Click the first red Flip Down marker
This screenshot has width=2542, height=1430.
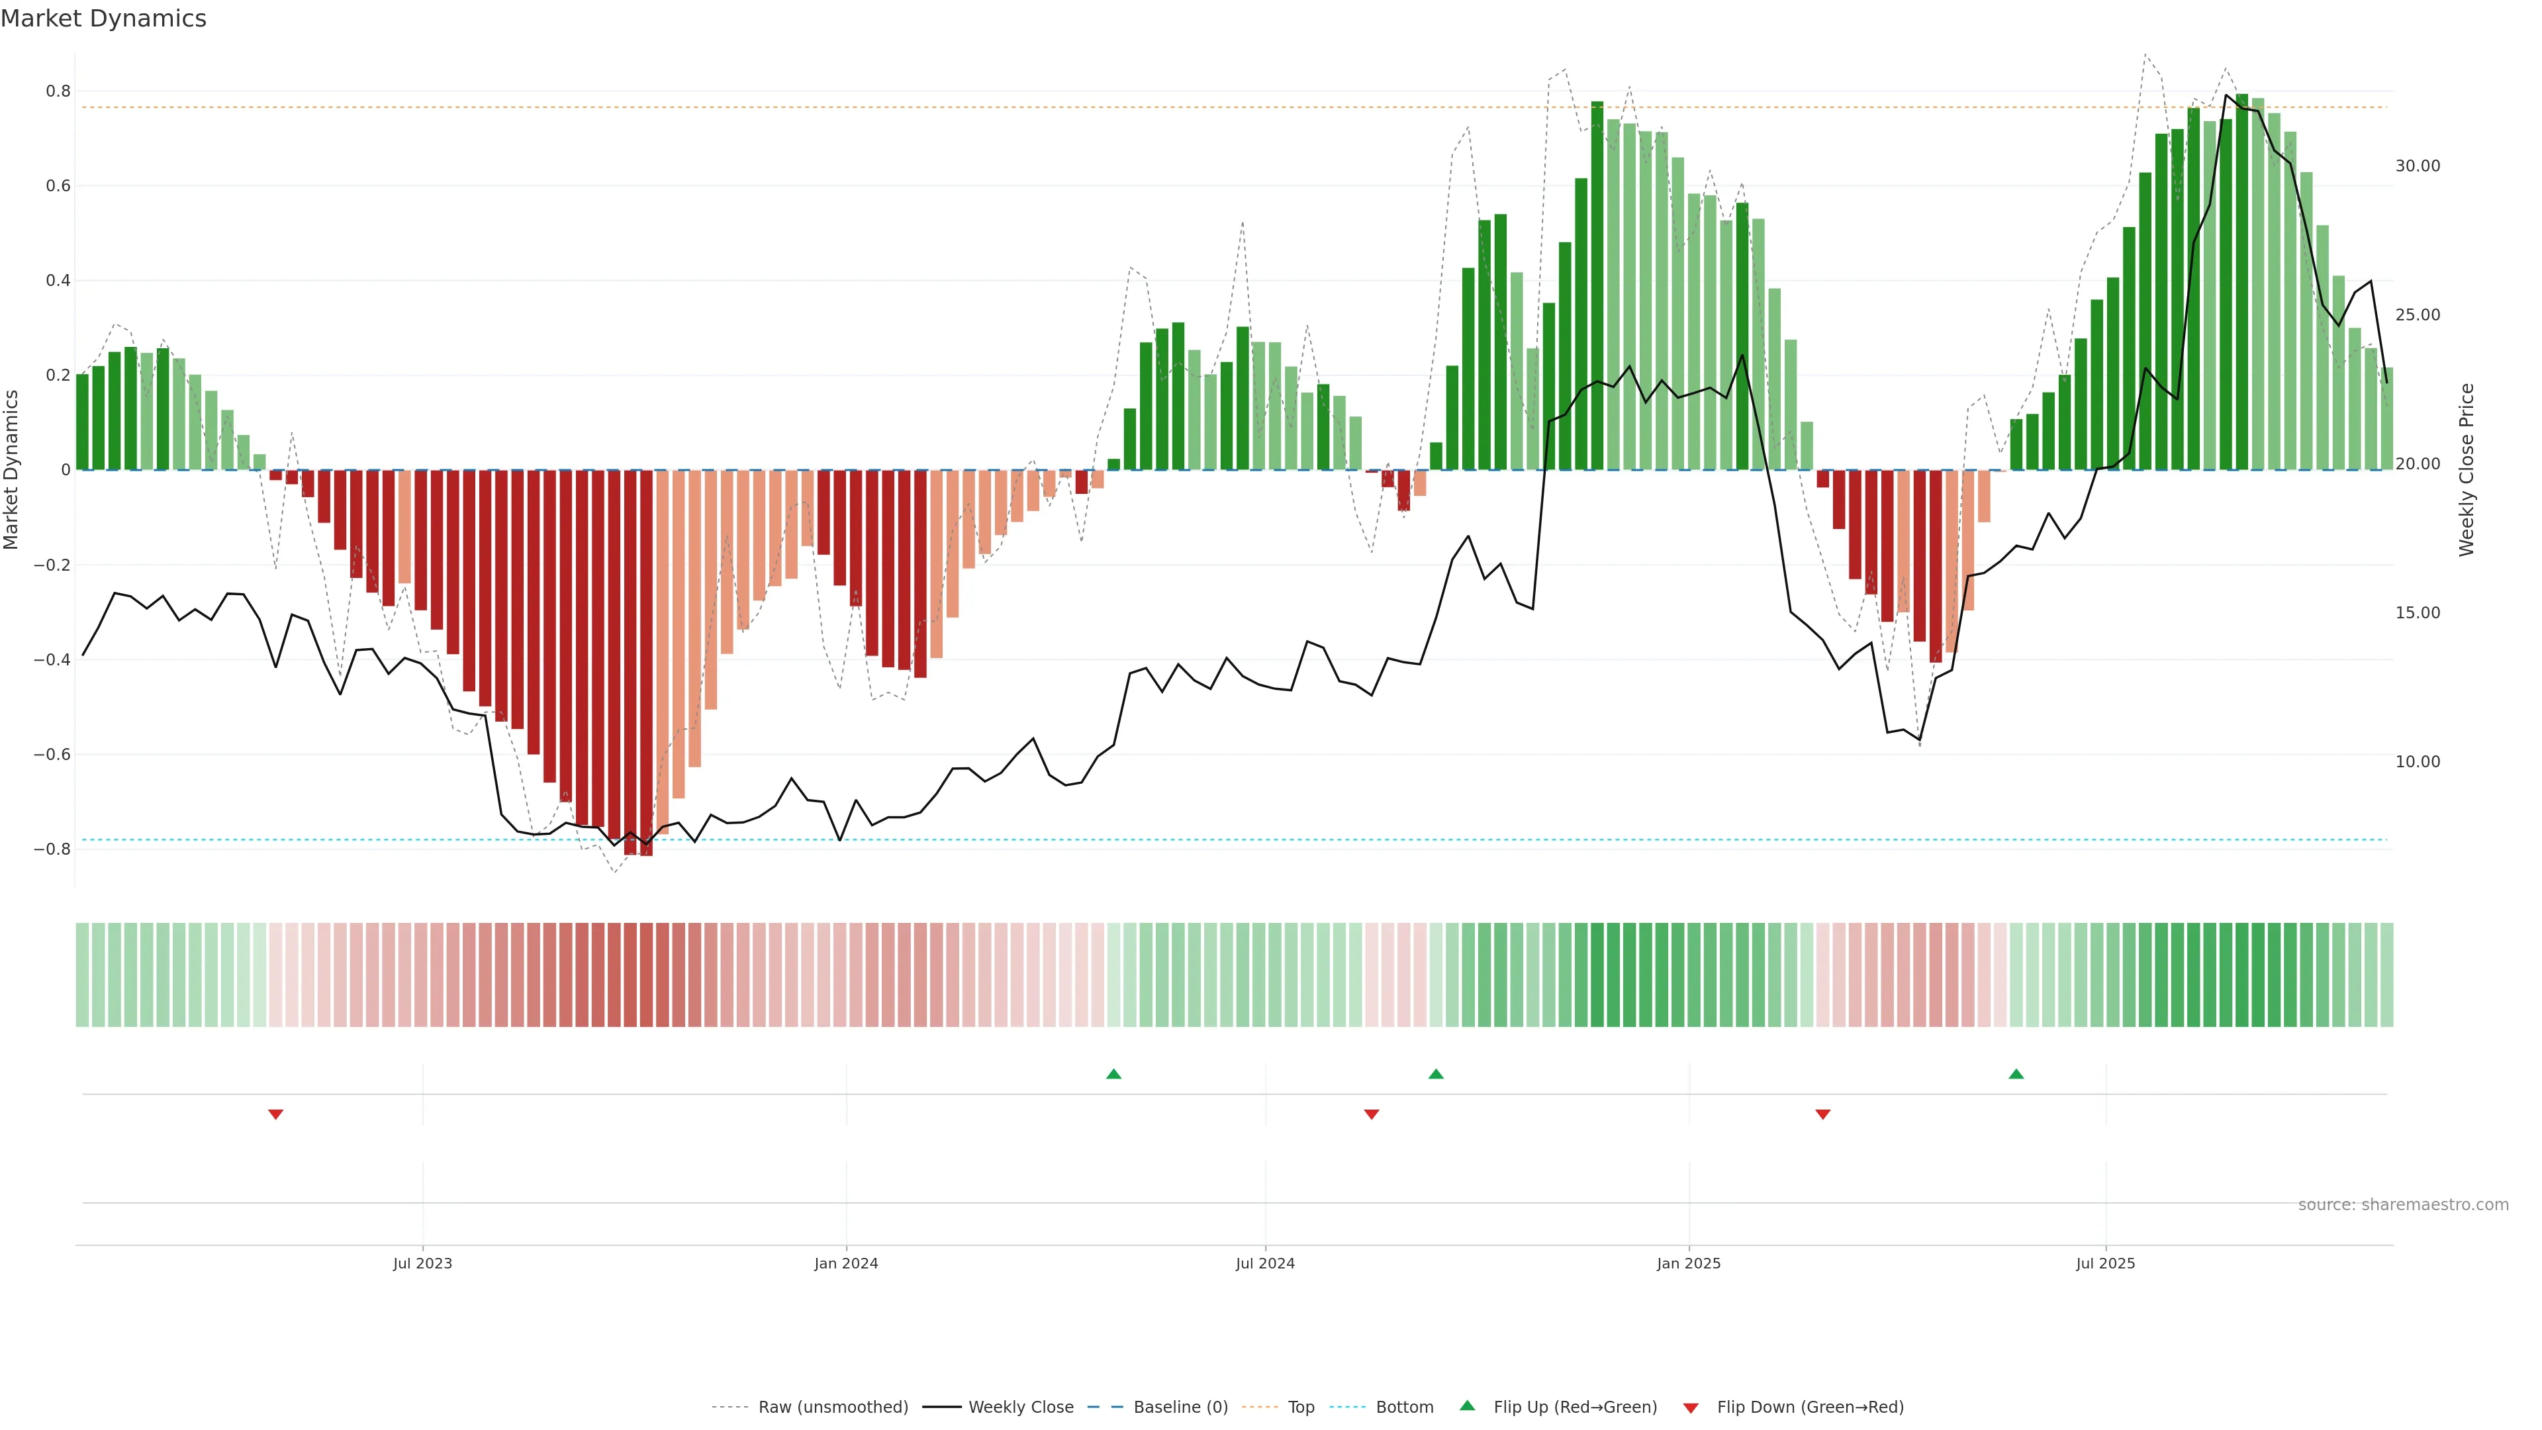[275, 1114]
